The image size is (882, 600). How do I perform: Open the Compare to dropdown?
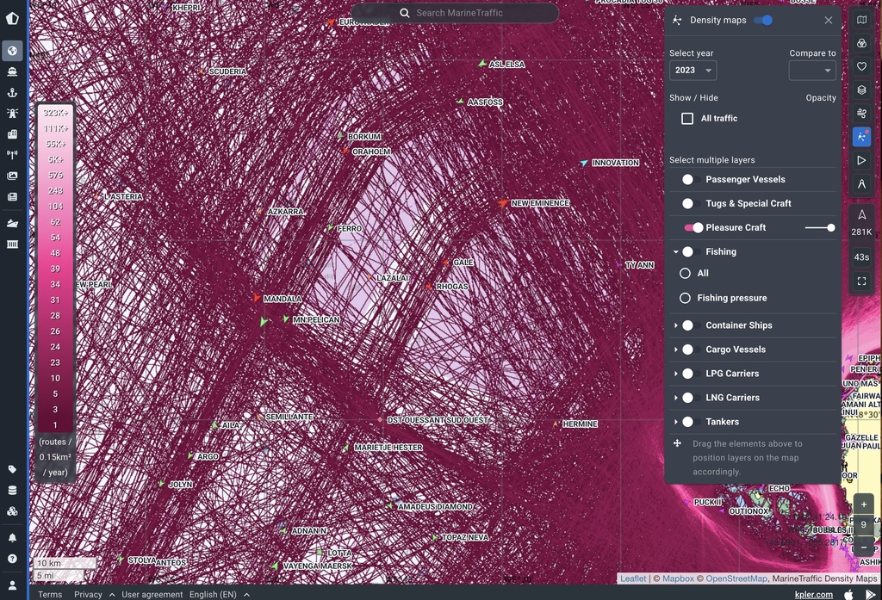(812, 71)
